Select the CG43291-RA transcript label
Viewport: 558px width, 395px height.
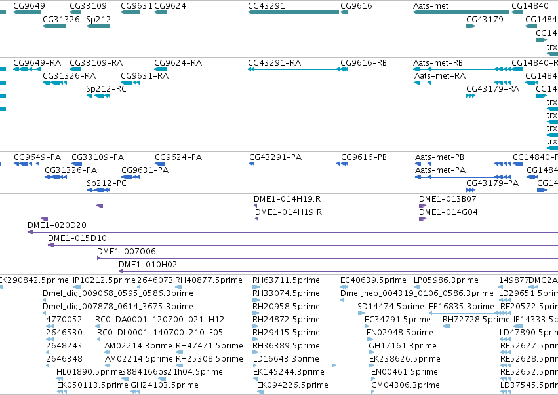click(x=274, y=63)
